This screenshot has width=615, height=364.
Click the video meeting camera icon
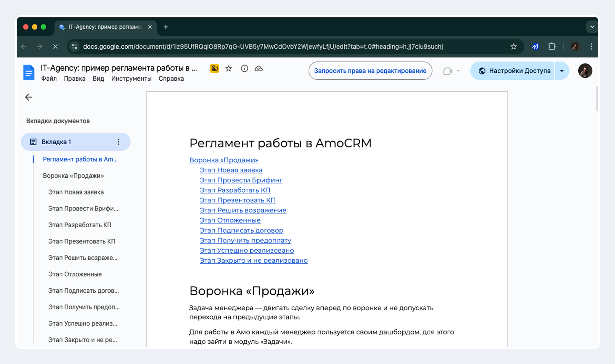pyautogui.click(x=448, y=71)
